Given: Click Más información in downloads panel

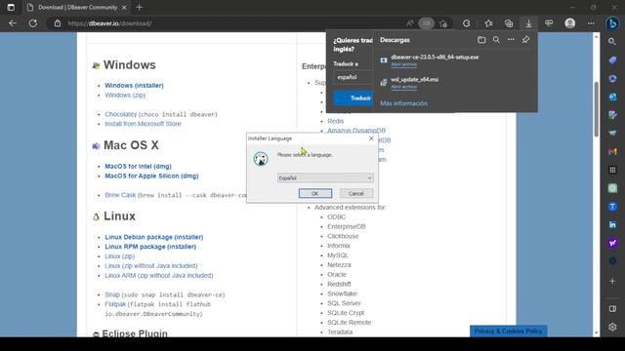Looking at the screenshot, I should (x=403, y=103).
